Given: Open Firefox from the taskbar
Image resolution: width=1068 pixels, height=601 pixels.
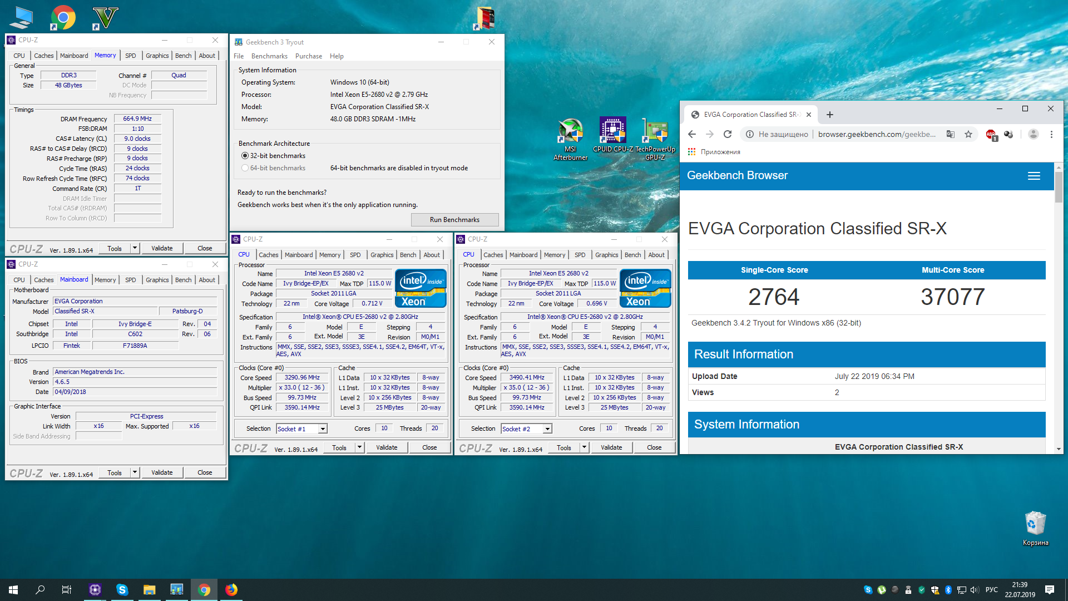Looking at the screenshot, I should (x=231, y=590).
